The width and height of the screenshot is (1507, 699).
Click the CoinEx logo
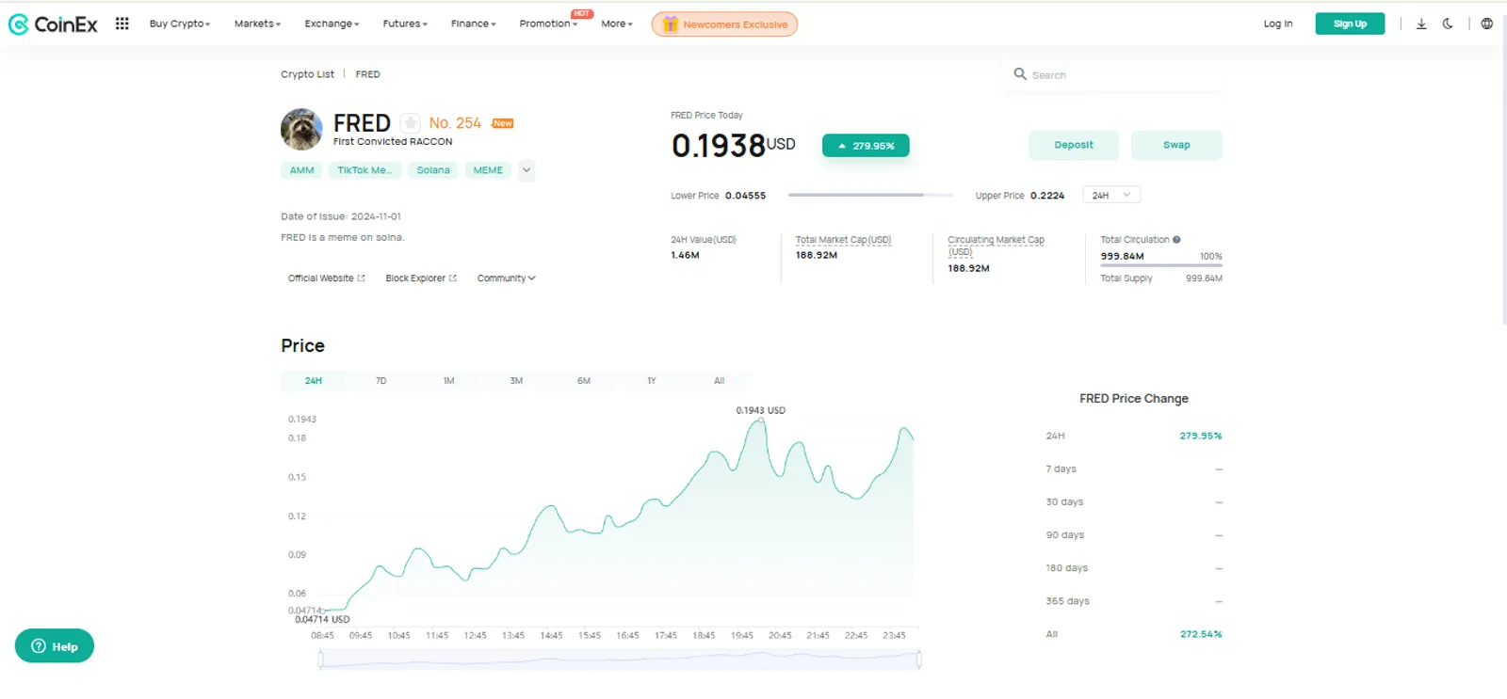(x=53, y=24)
